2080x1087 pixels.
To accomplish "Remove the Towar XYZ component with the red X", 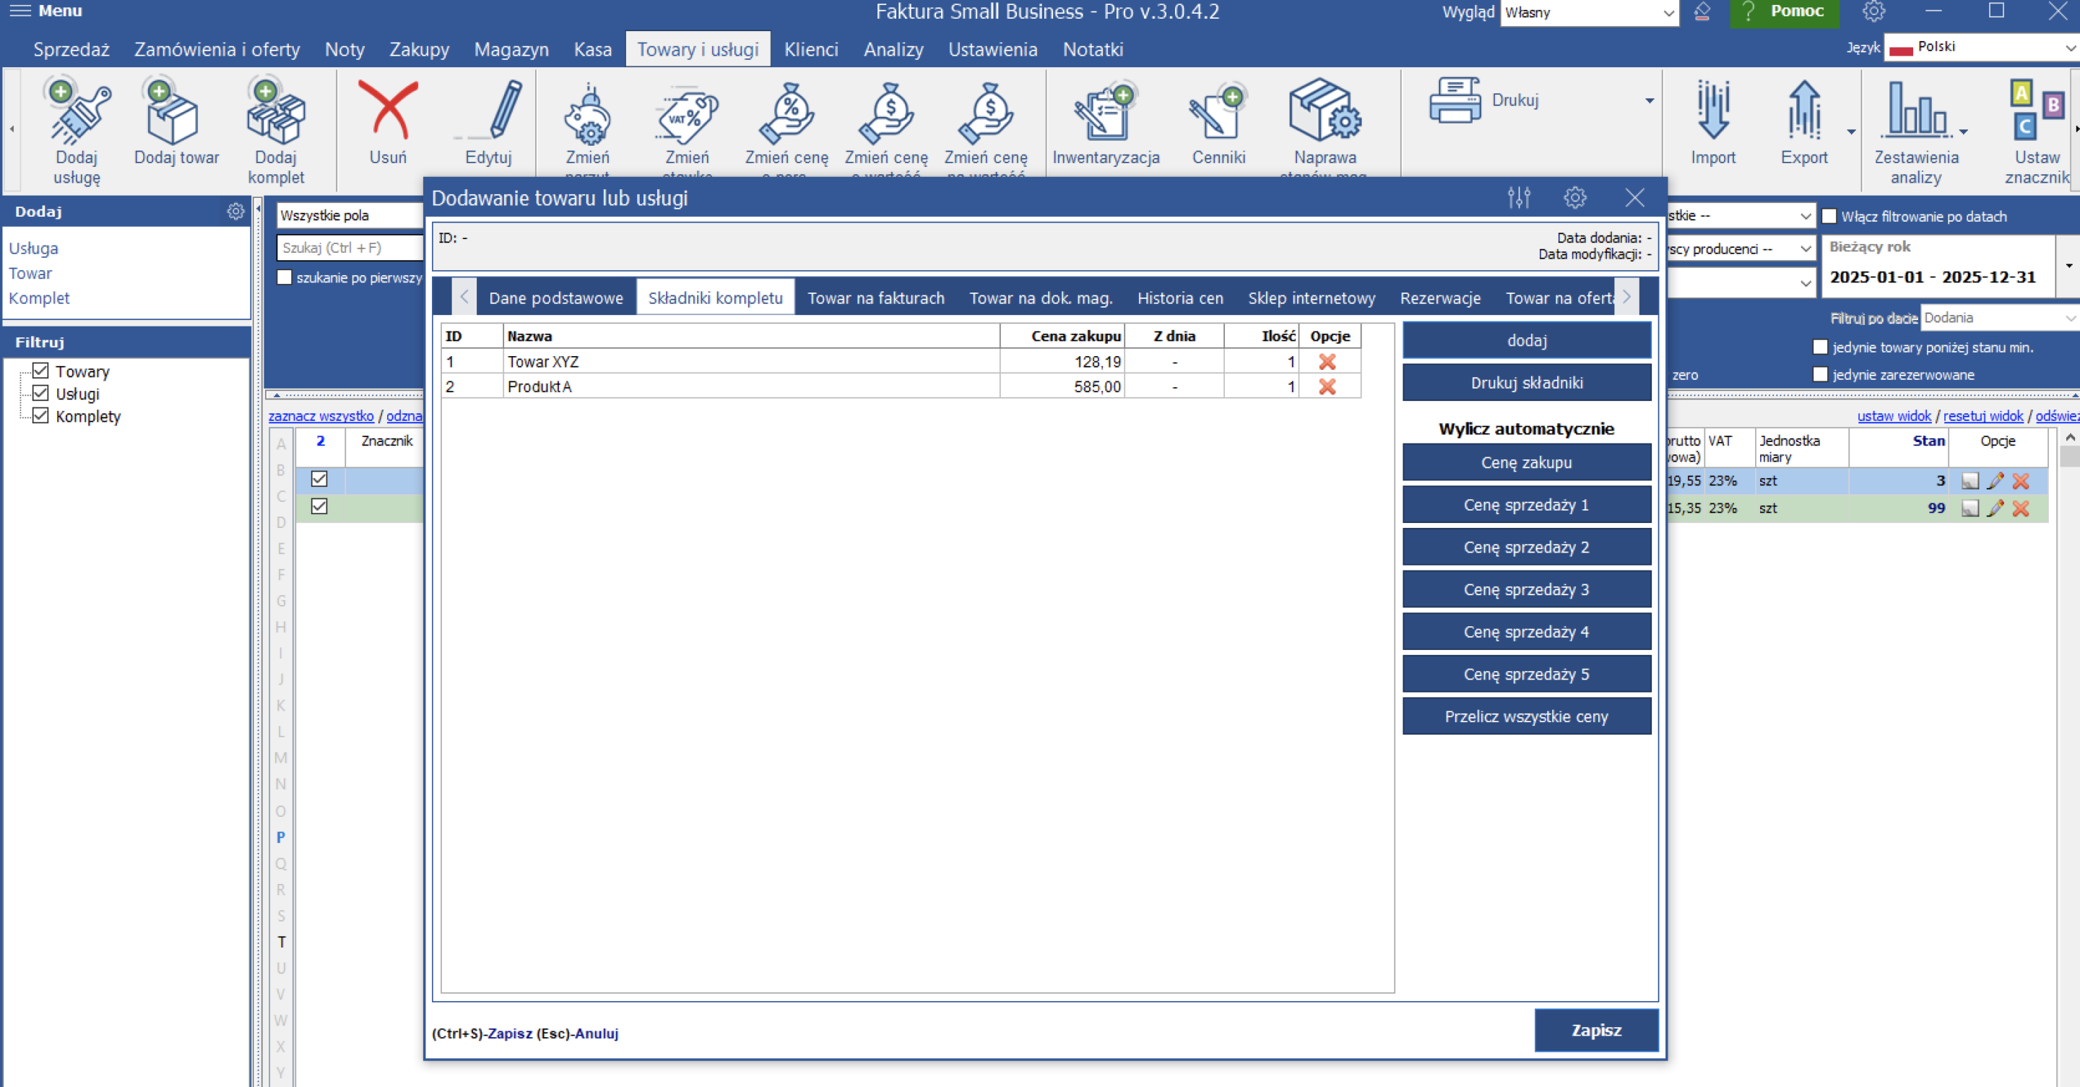I will [1327, 362].
